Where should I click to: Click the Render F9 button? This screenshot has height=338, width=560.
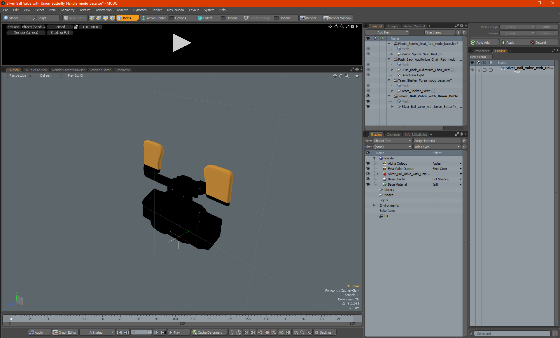click(x=311, y=18)
